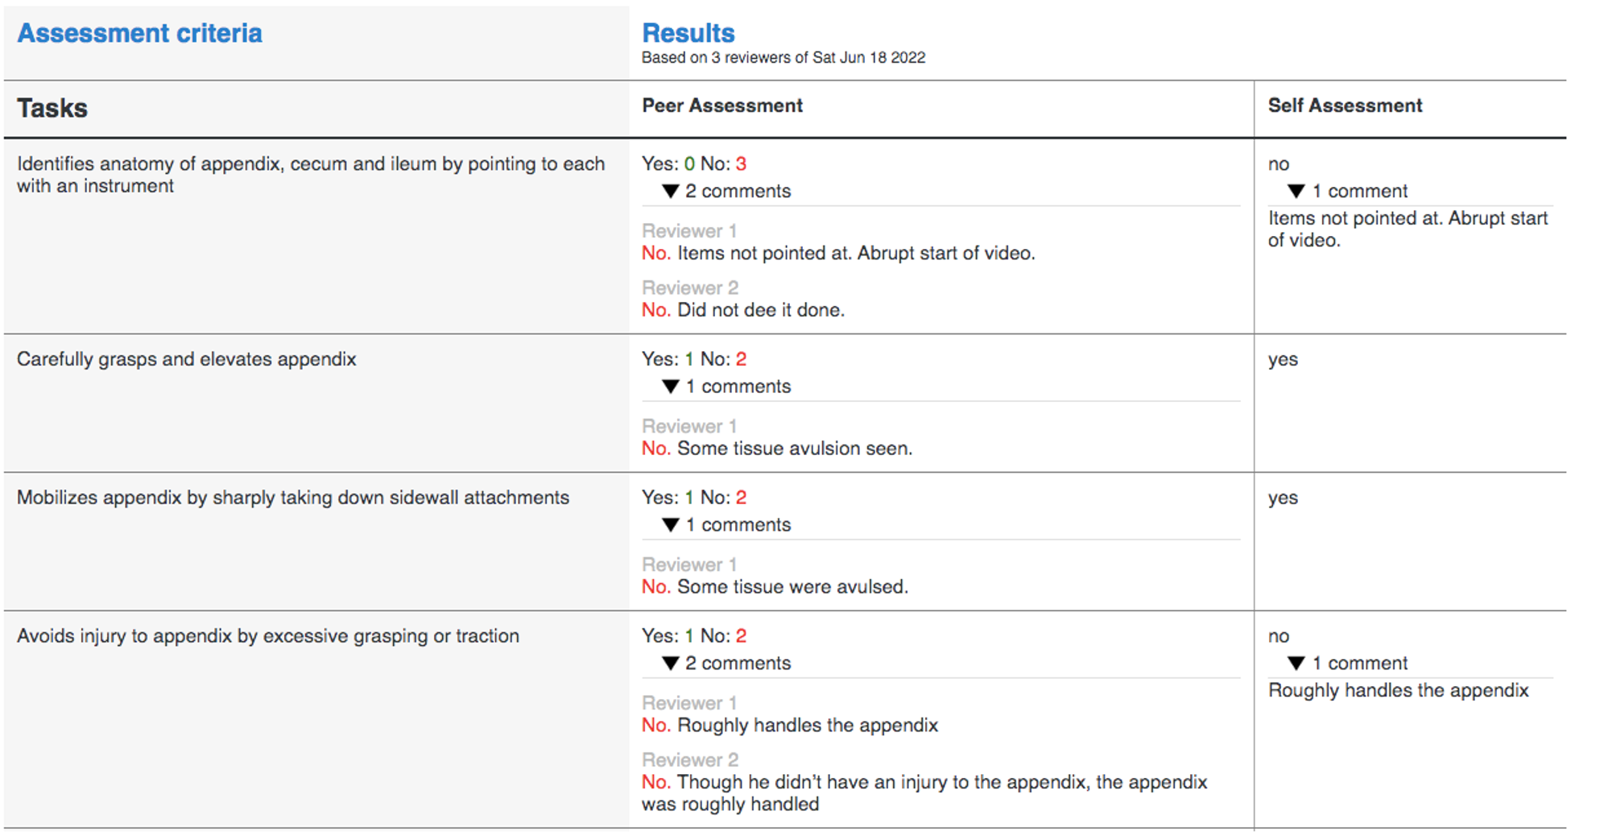Click the 'Avoids injury to appendix' task row
This screenshot has height=832, width=1612.
click(267, 636)
